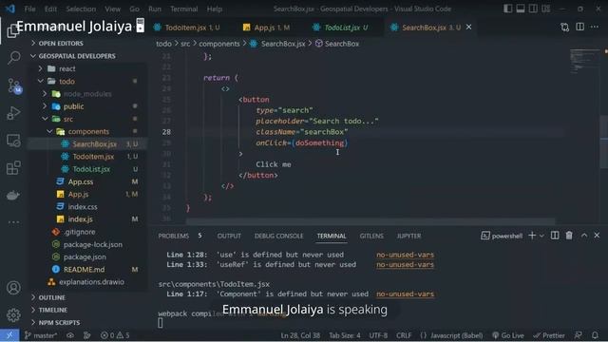Switch to OUTPUT panel tab
This screenshot has width=608, height=342.
(229, 236)
